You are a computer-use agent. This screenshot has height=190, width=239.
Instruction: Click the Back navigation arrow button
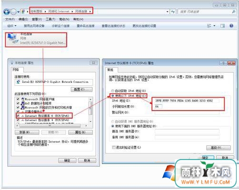click(x=7, y=12)
